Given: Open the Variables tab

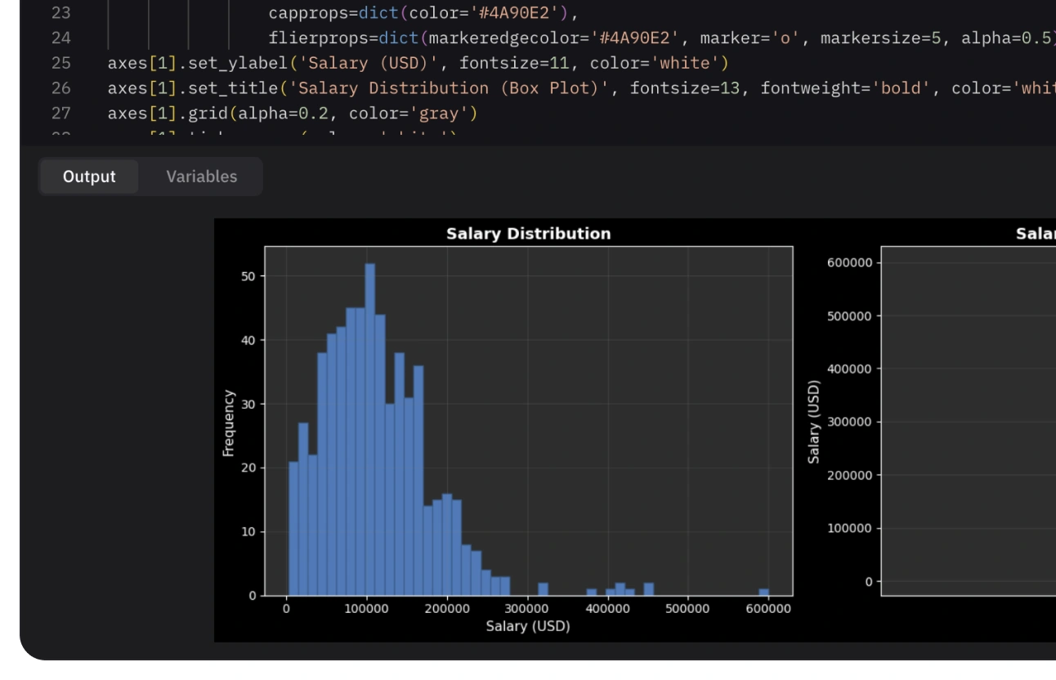Looking at the screenshot, I should click(201, 177).
